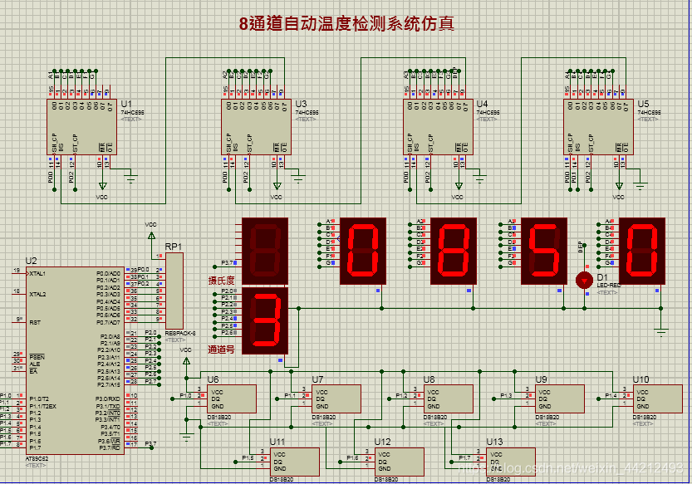The image size is (692, 484).
Task: Select the U8 DS18B20 sensor
Action: point(448,398)
